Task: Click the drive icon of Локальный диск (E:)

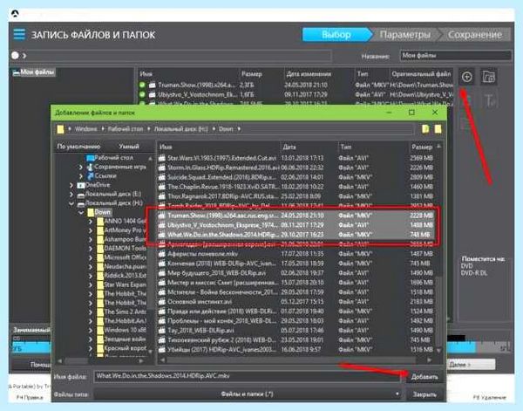Action: pyautogui.click(x=81, y=195)
